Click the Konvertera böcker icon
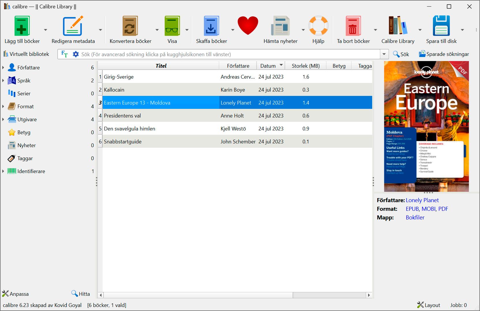This screenshot has height=311, width=480. click(x=130, y=26)
